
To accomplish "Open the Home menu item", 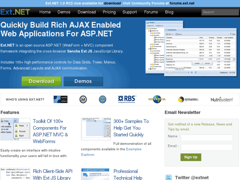I will click(x=45, y=12).
